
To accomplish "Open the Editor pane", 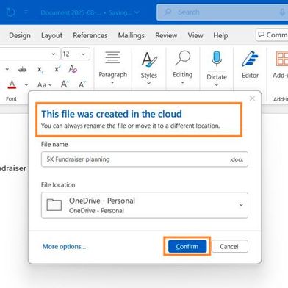I will click(250, 65).
